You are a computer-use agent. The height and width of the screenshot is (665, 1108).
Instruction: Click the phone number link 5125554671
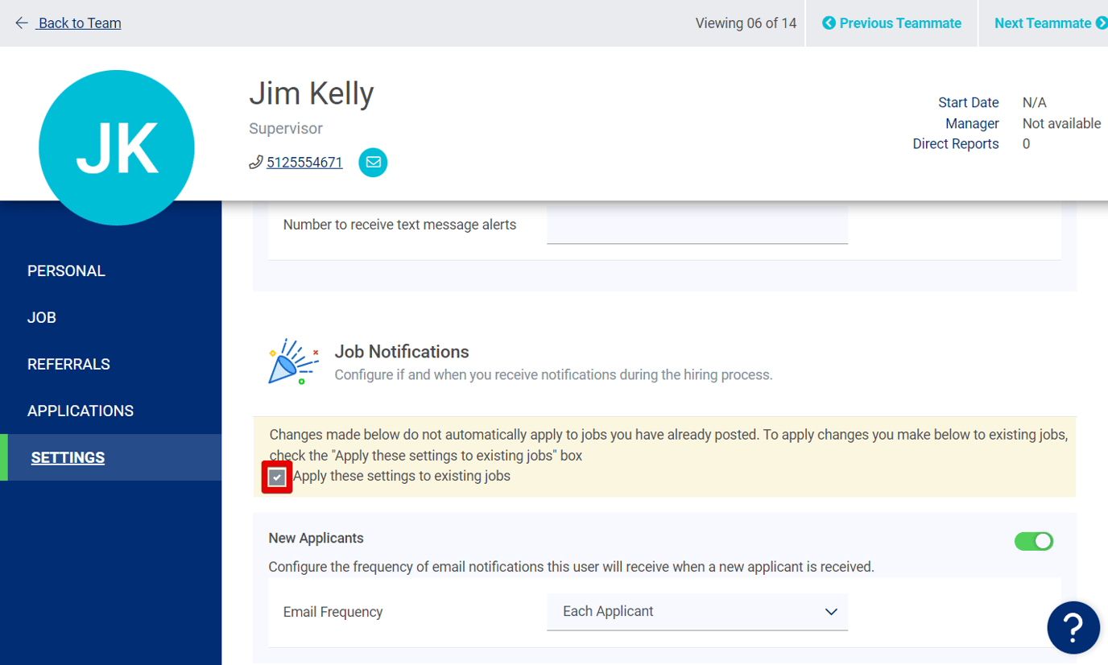pyautogui.click(x=304, y=162)
